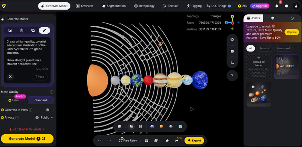Click the magic wand prompt enhance icon

11,77
